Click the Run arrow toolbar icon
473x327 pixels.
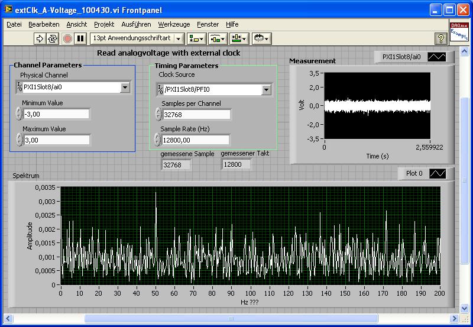coord(40,38)
